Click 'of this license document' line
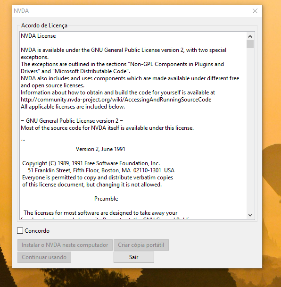 point(92,185)
